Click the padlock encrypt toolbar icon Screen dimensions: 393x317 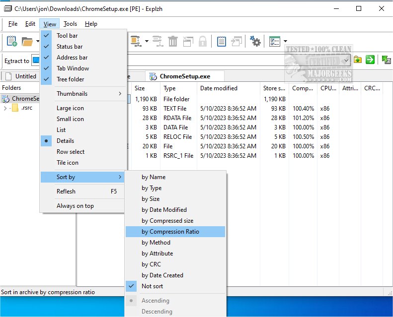click(203, 41)
